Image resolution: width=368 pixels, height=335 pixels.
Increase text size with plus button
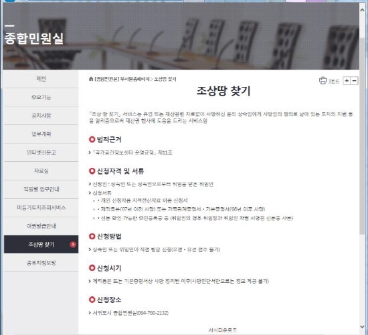tap(347, 81)
